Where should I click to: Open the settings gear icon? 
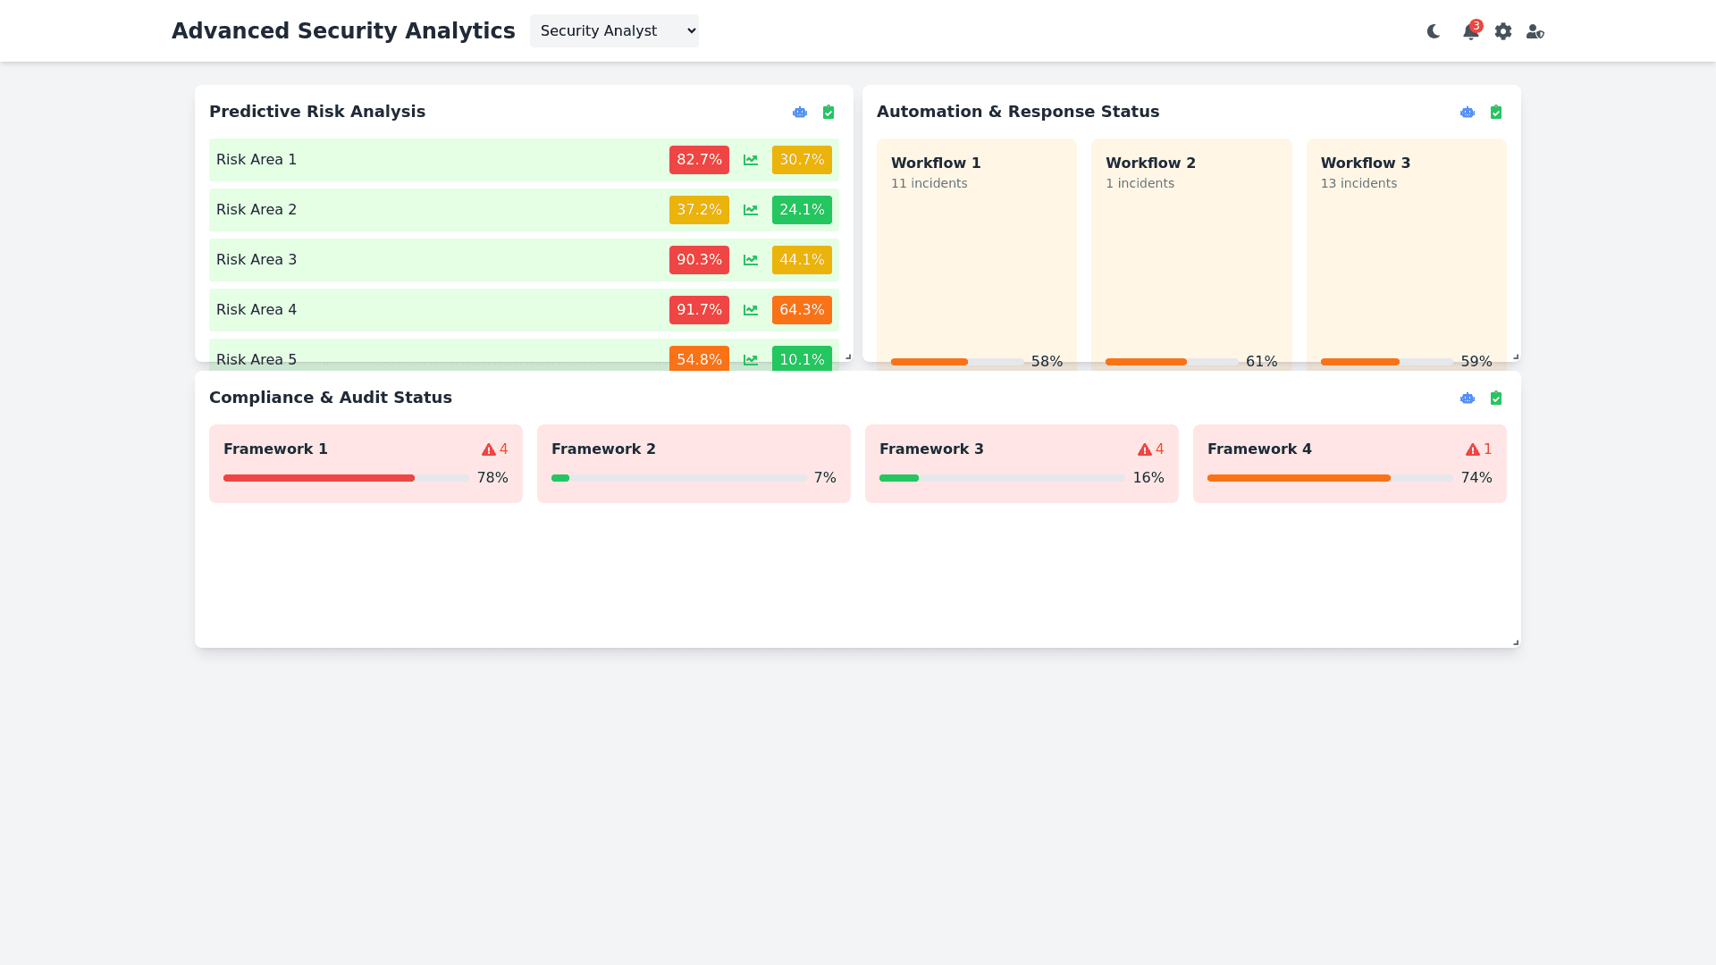[1503, 31]
